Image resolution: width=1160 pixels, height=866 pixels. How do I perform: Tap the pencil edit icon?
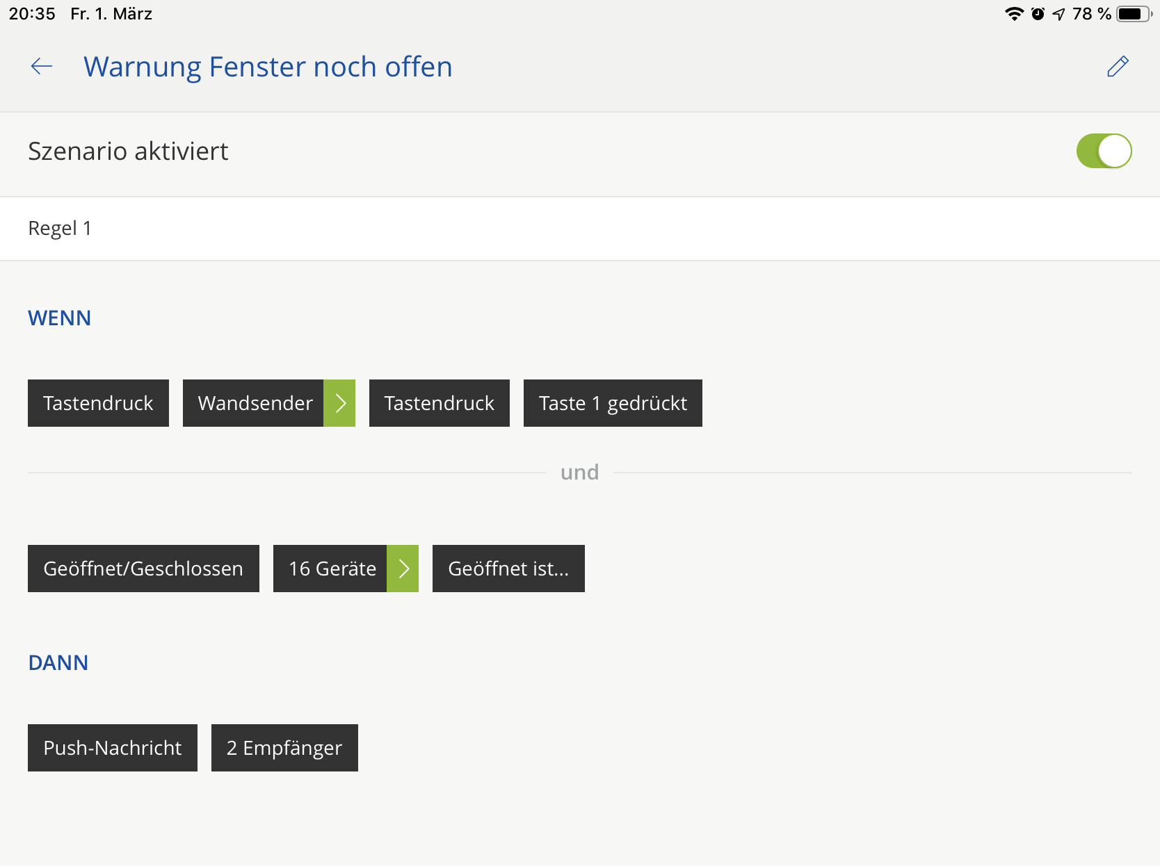click(1118, 67)
